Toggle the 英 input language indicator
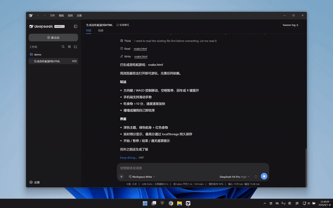The width and height of the screenshot is (333, 208). click(x=289, y=203)
